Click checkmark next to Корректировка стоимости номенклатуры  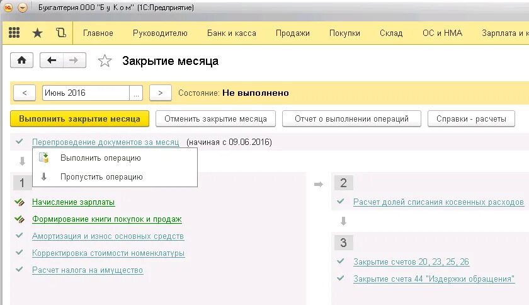click(x=20, y=252)
